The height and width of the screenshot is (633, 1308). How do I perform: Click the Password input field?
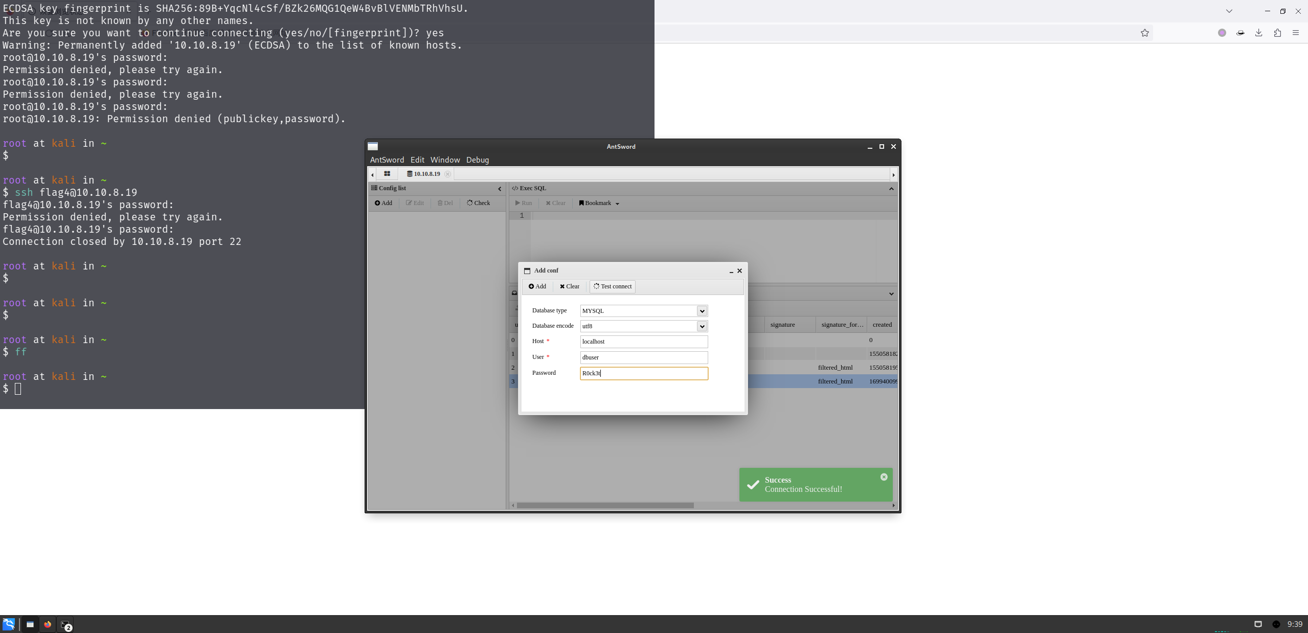(x=644, y=373)
